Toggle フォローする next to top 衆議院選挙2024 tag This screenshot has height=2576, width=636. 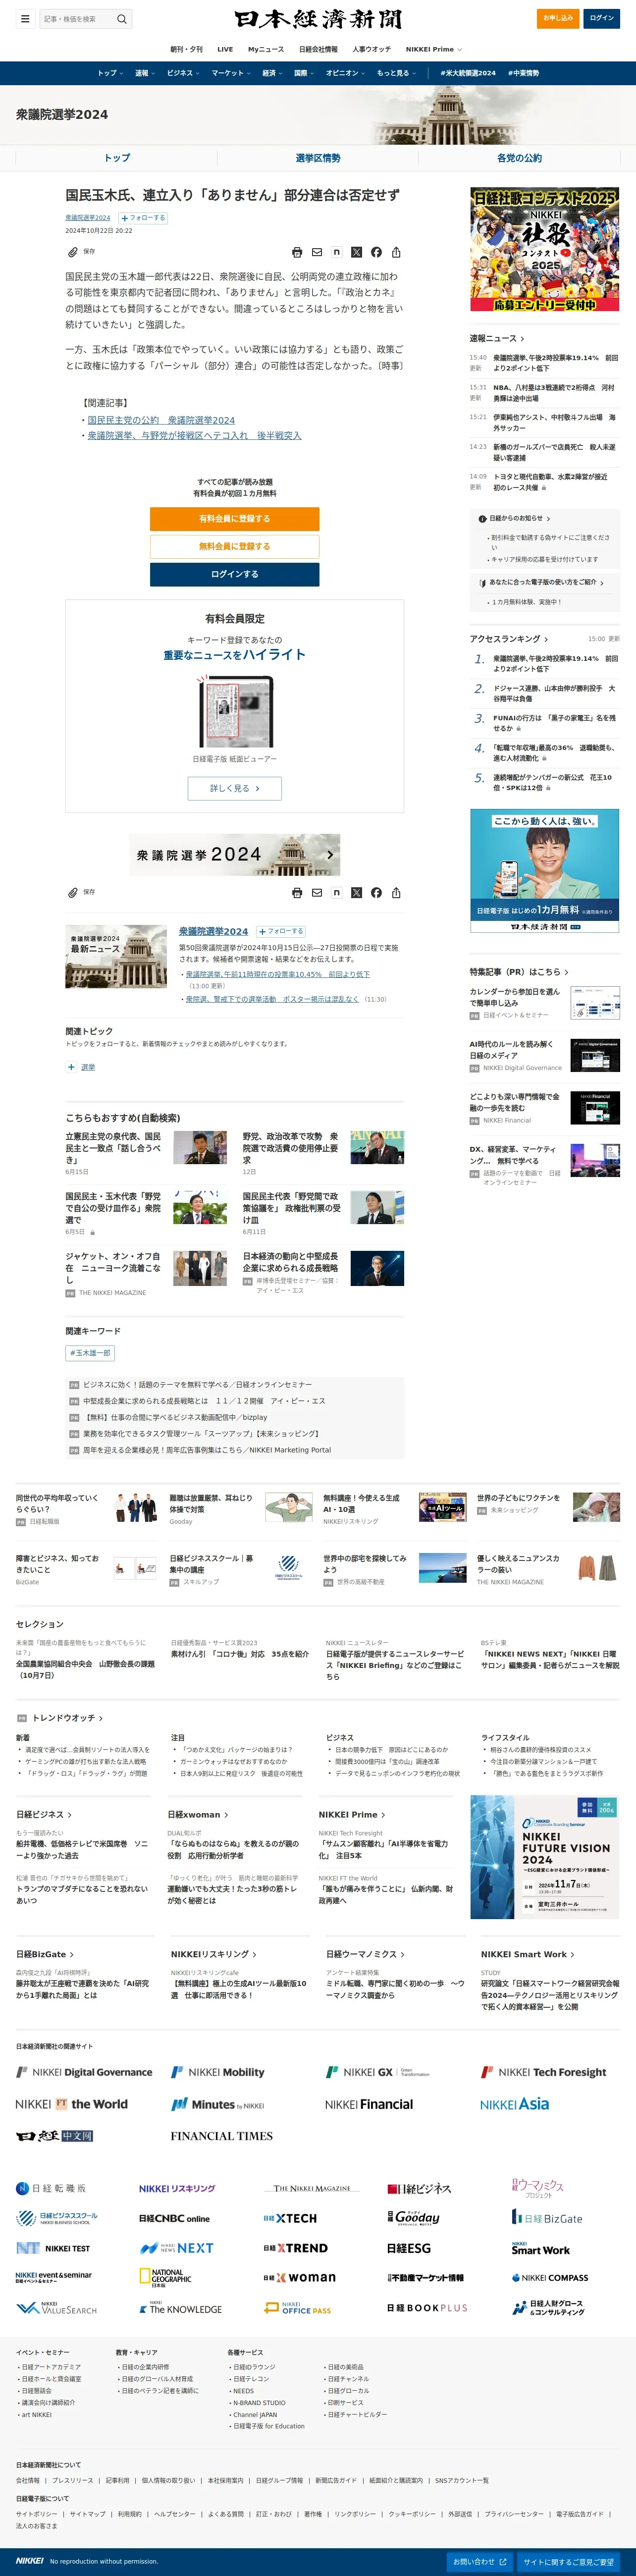tap(143, 218)
